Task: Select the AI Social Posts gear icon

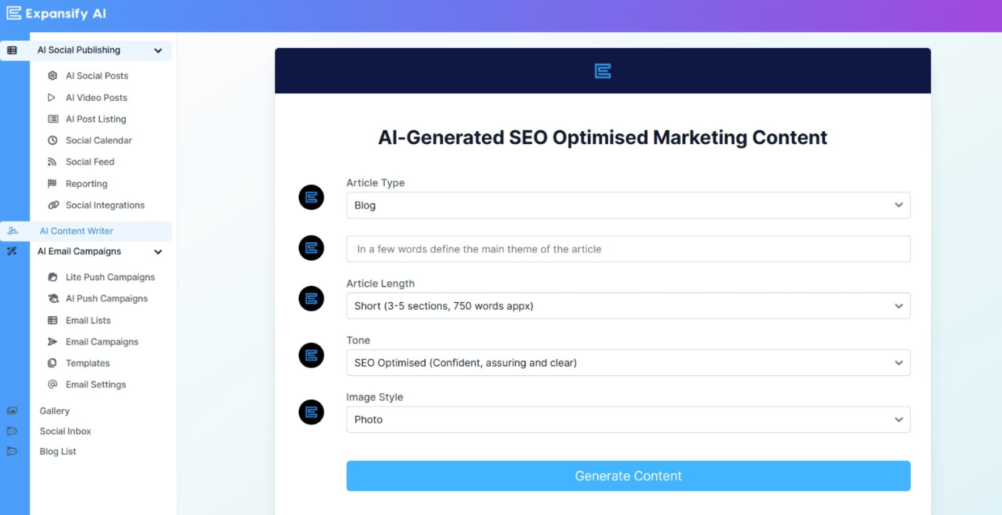Action: [53, 75]
